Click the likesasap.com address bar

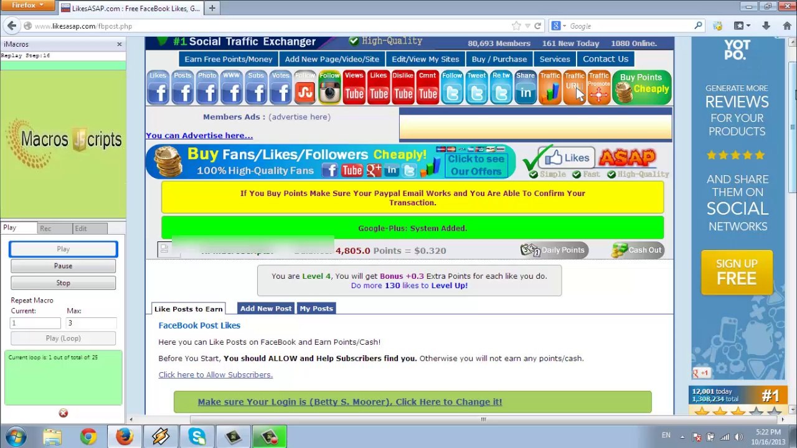[x=271, y=26]
